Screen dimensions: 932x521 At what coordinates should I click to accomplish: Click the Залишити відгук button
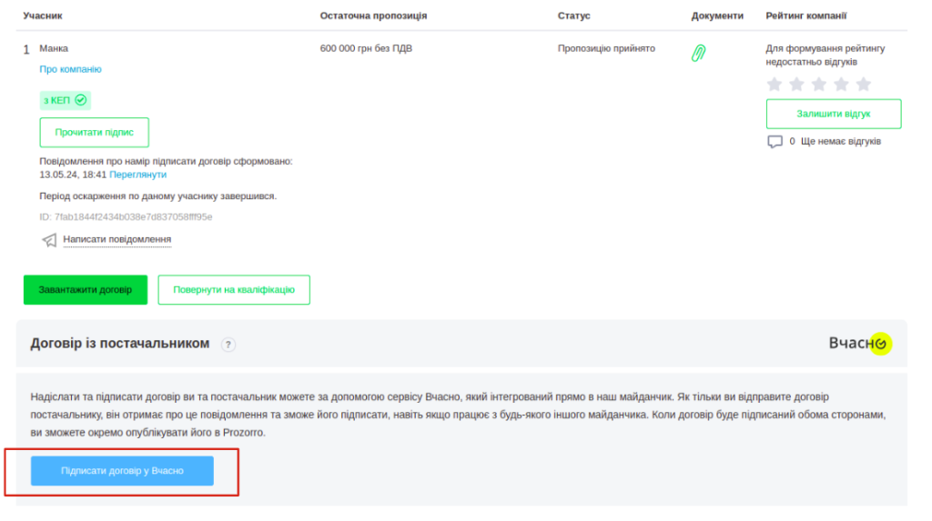click(x=834, y=114)
